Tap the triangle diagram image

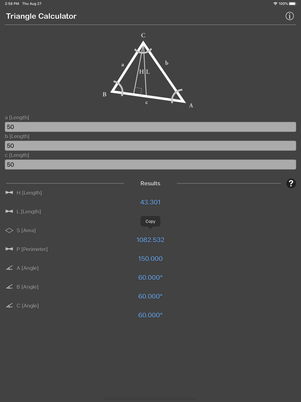point(148,71)
